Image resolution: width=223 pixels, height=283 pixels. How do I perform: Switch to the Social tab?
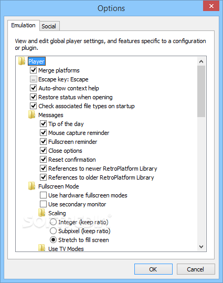(x=49, y=26)
